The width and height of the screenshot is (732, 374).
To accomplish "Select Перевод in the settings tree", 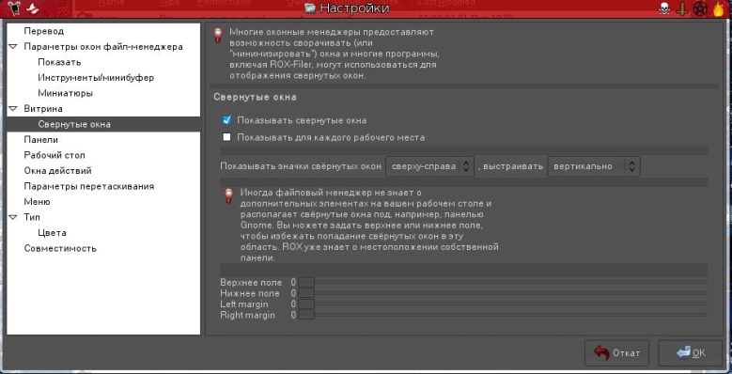I will (x=44, y=31).
